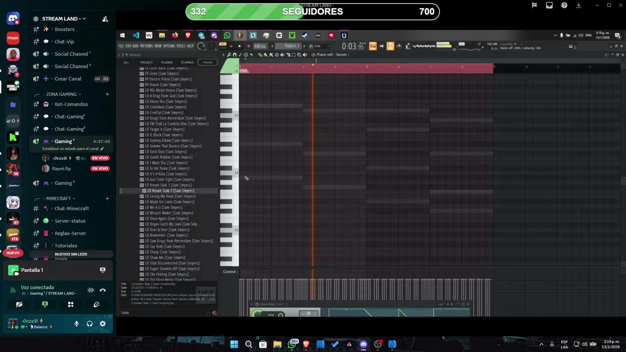This screenshot has height=352, width=626.
Task: Switch browser to the PLUGINS tab
Action: pos(167,63)
